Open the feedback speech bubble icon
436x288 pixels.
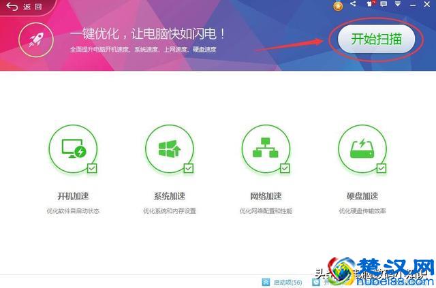coord(384,4)
